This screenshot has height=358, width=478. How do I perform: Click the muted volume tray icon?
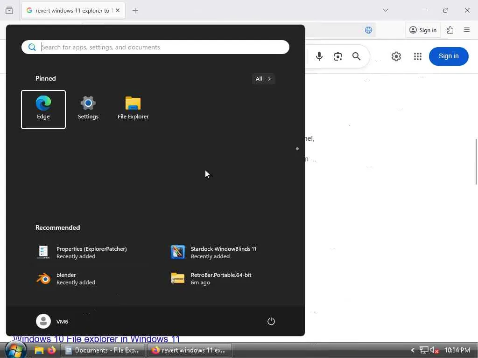tap(434, 351)
